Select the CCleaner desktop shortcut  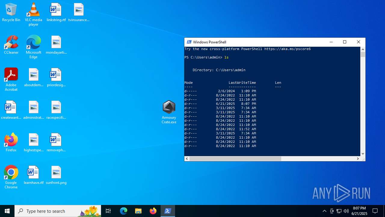click(x=11, y=45)
